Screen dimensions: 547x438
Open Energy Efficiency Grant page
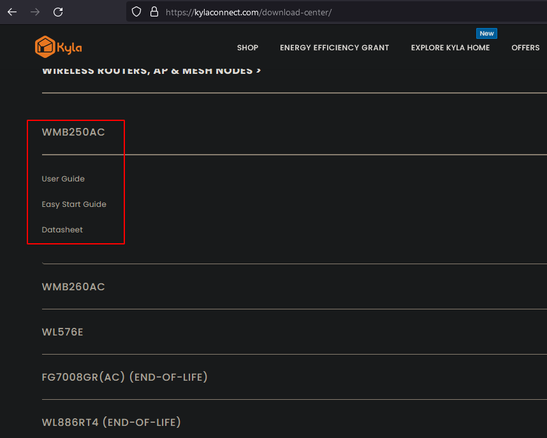point(334,48)
